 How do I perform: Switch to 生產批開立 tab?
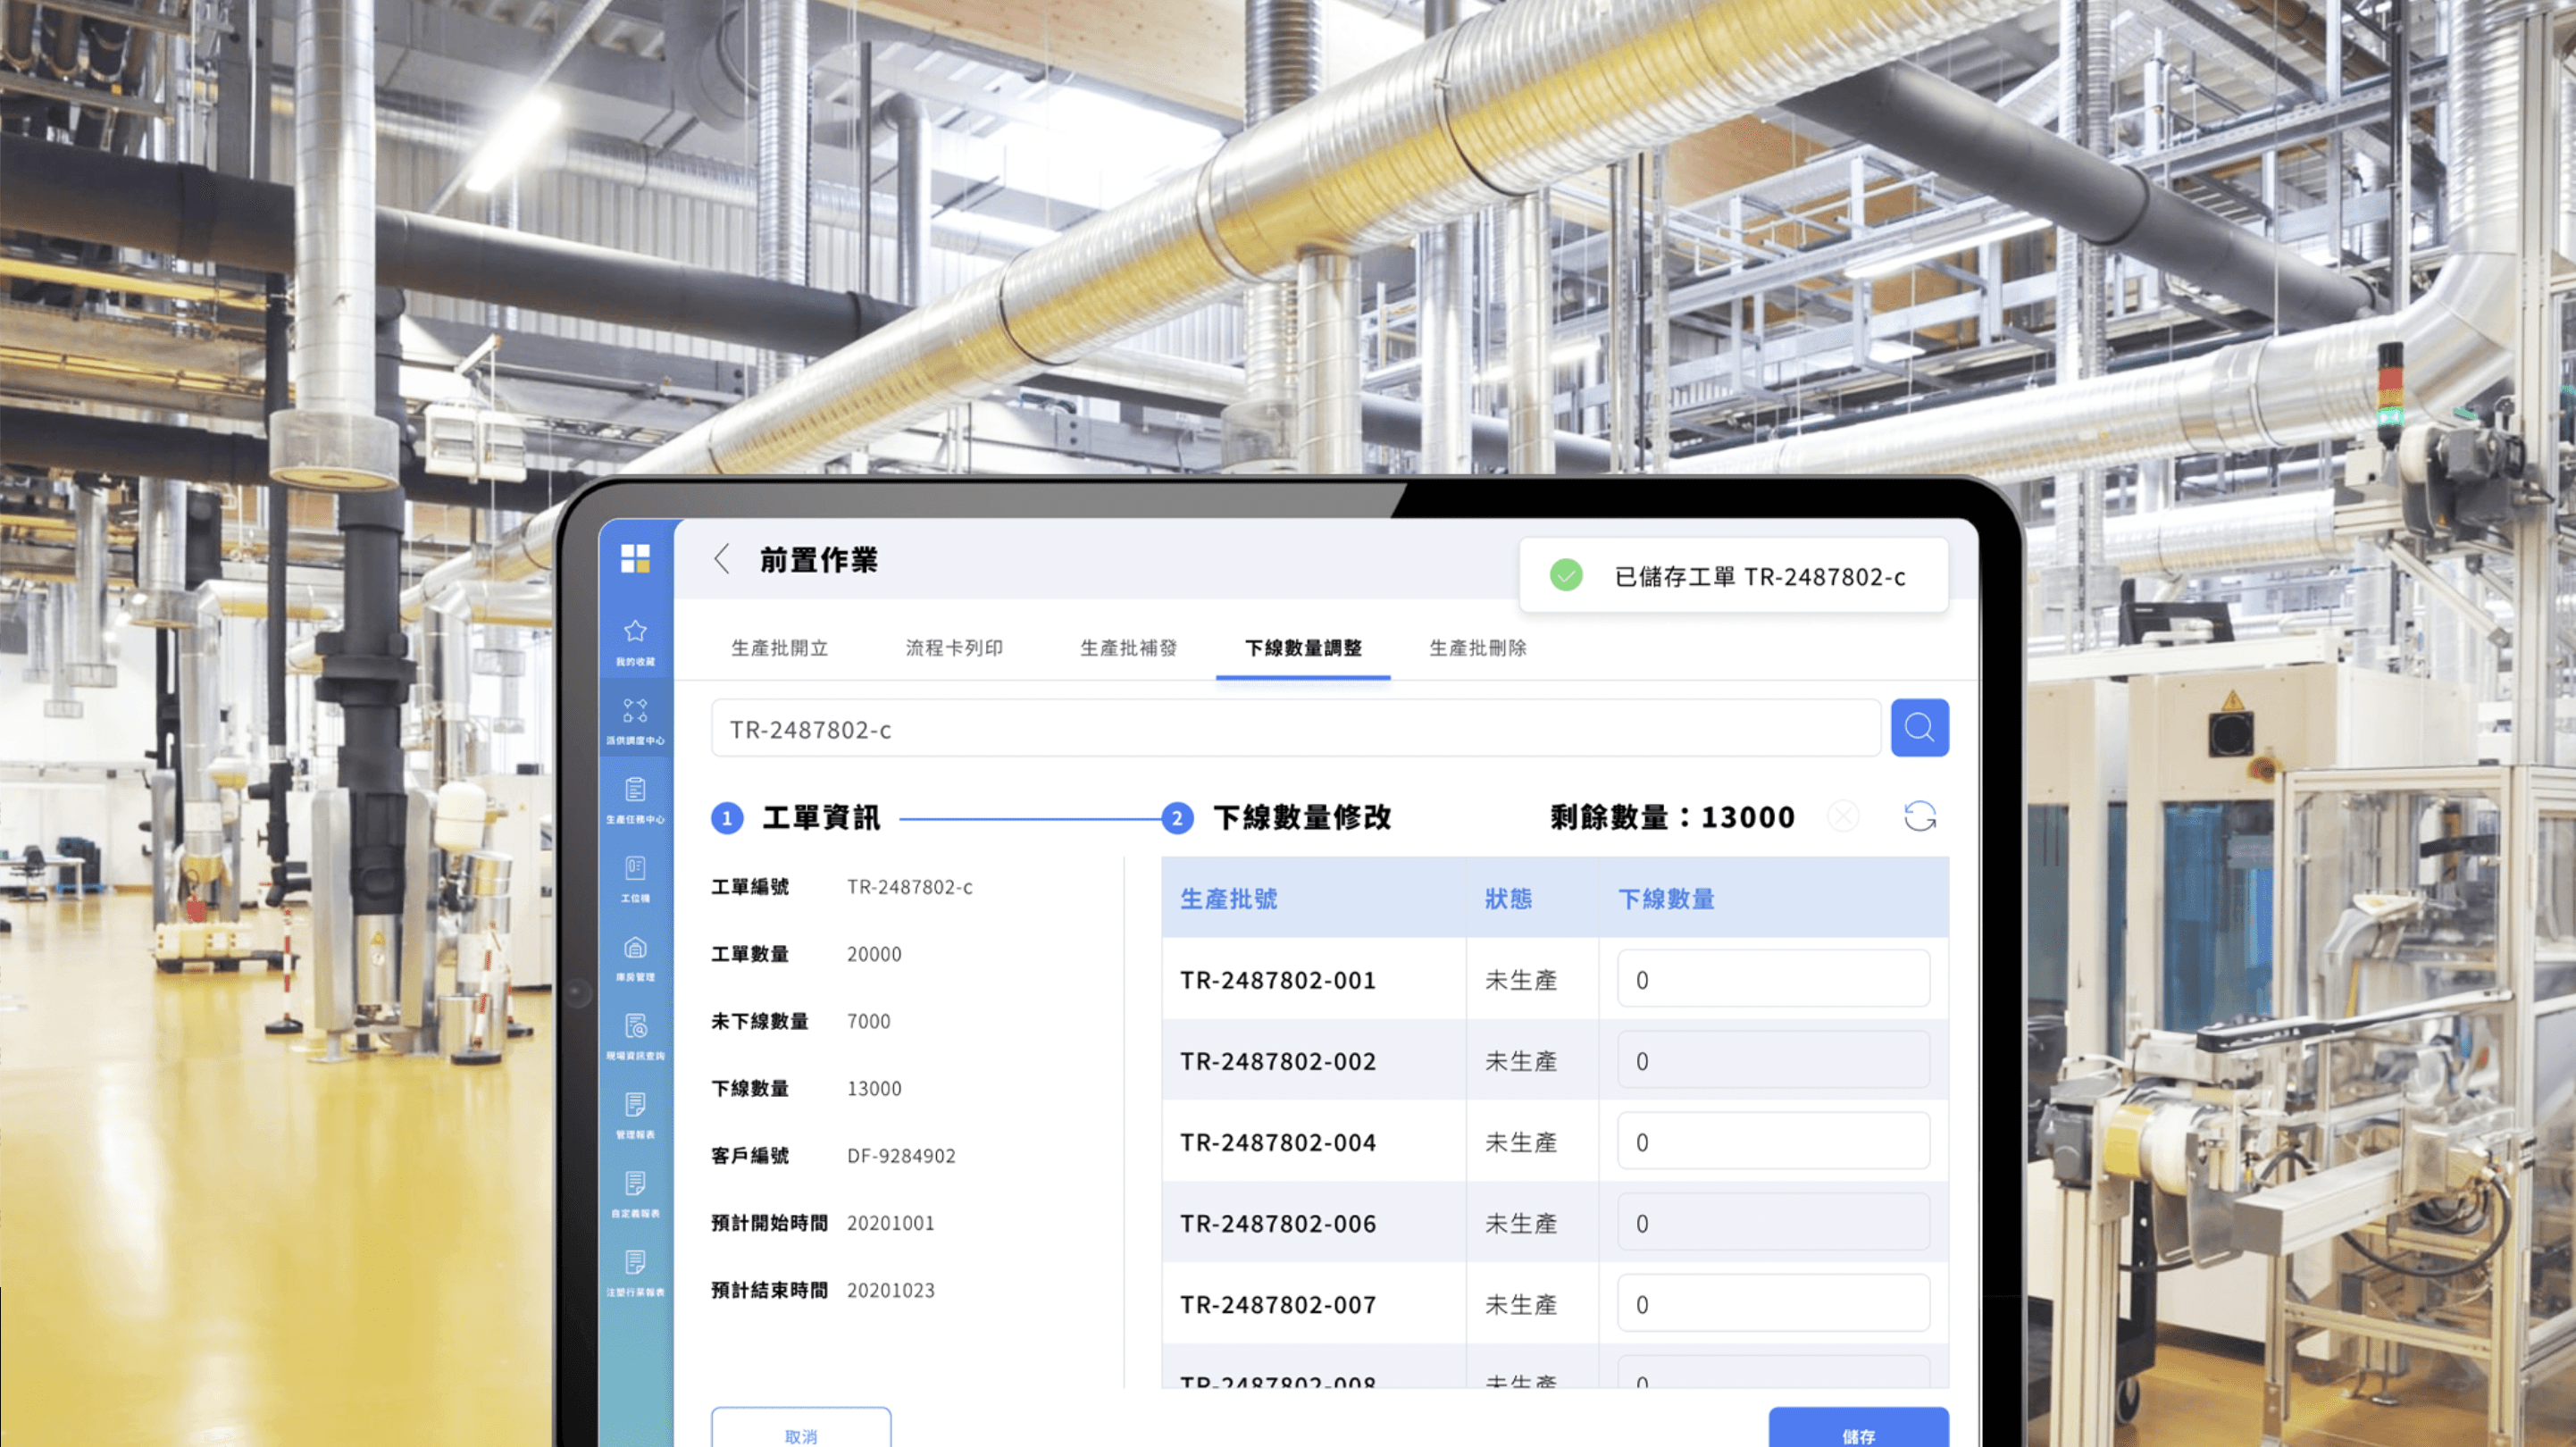click(x=780, y=648)
